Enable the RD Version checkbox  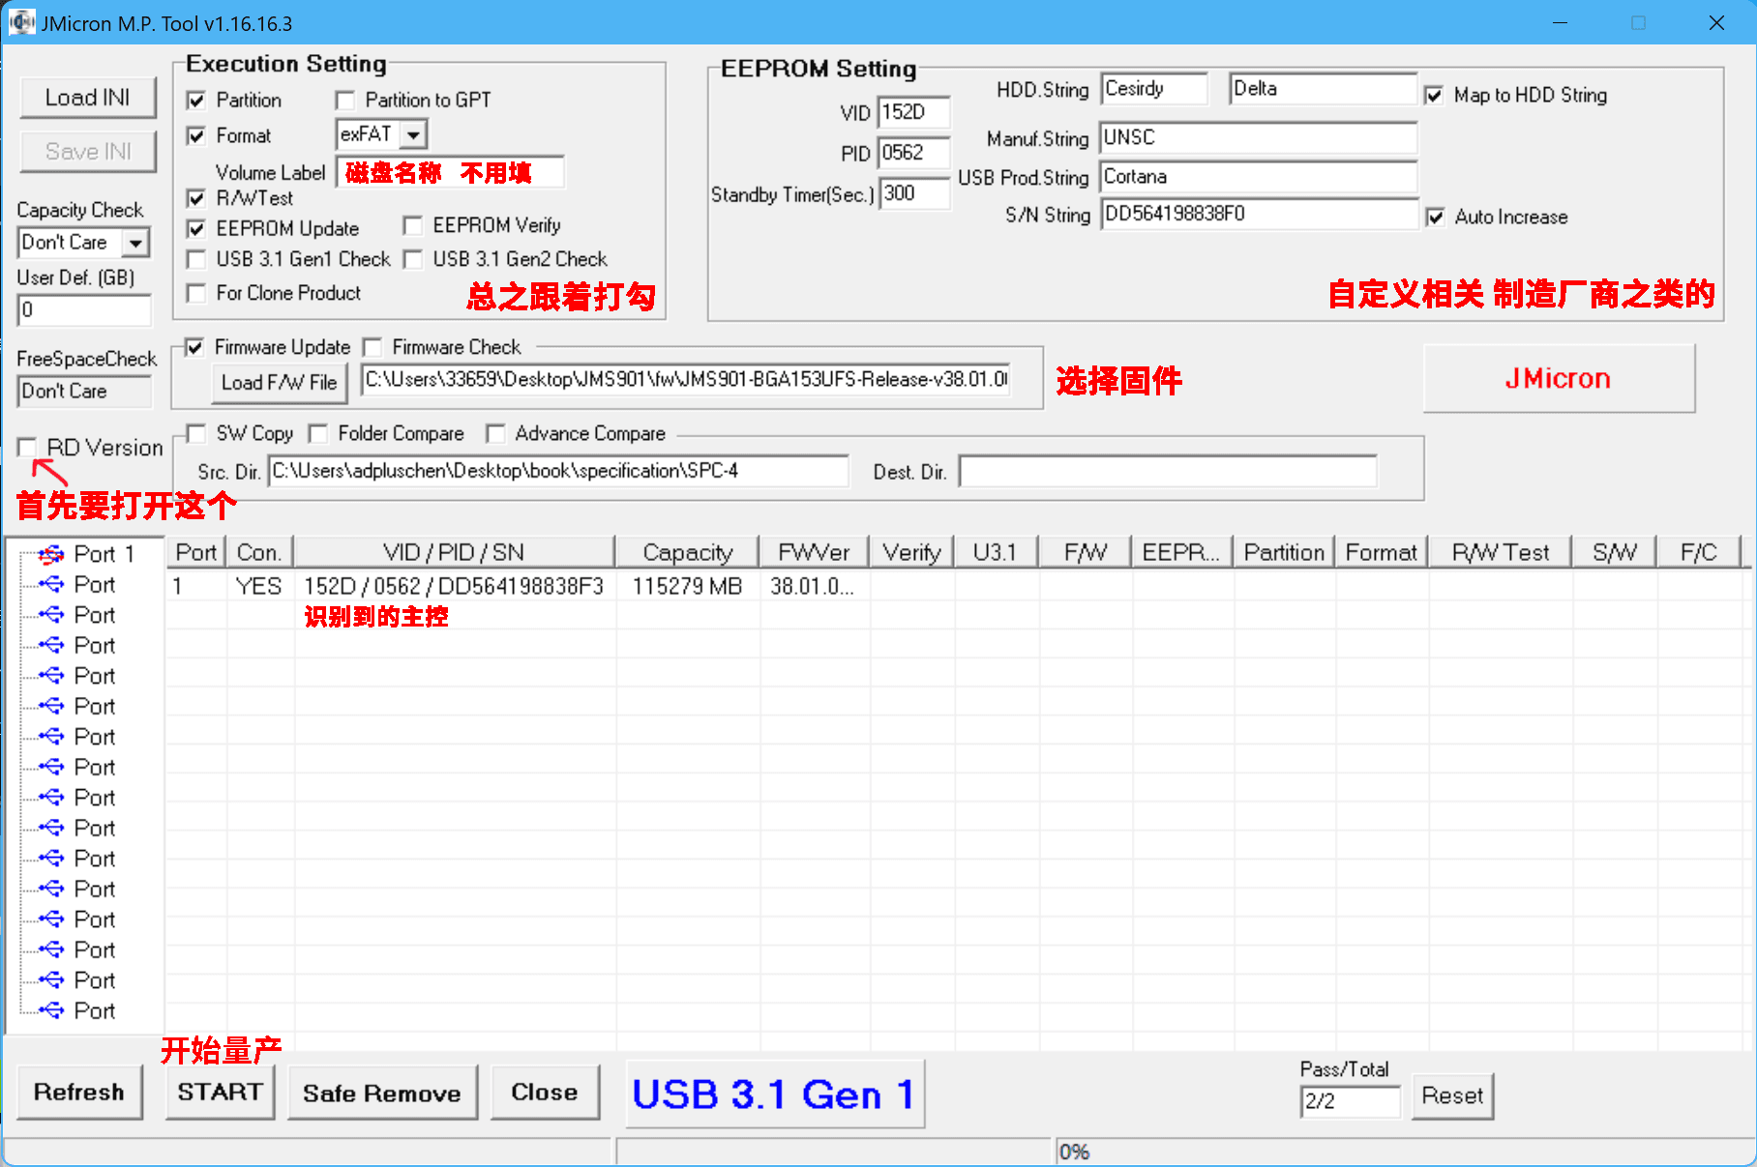[x=27, y=447]
